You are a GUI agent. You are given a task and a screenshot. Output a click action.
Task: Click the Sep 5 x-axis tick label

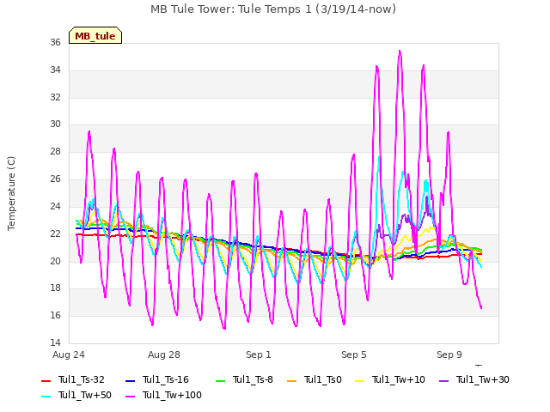354,354
